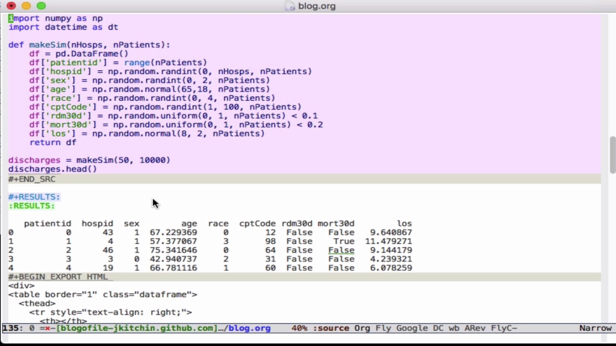
Task: Click the los value 11.479271
Action: coord(388,241)
